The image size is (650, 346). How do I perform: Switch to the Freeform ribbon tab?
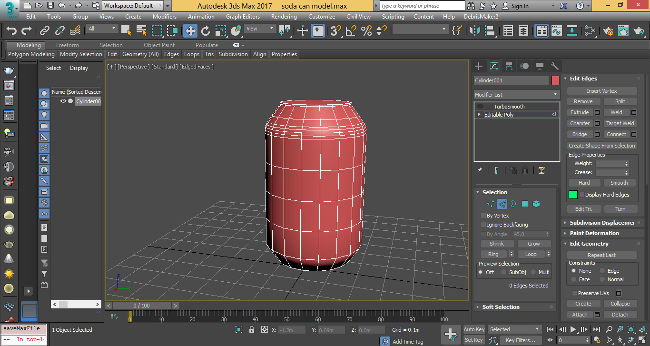[x=68, y=45]
